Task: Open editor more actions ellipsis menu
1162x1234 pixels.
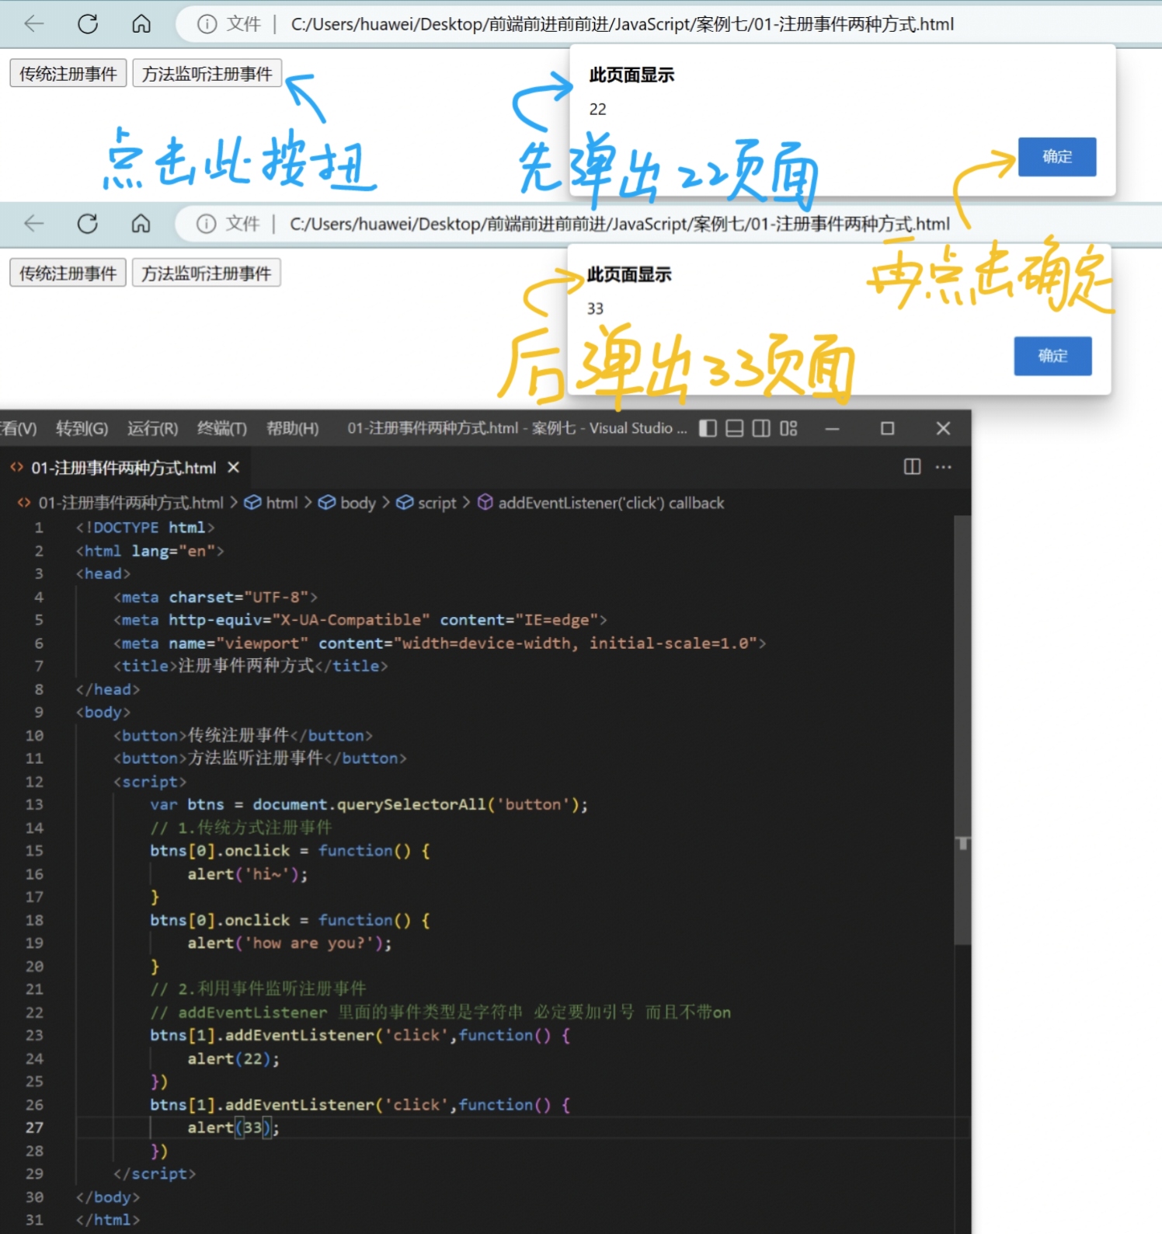Action: pyautogui.click(x=944, y=467)
